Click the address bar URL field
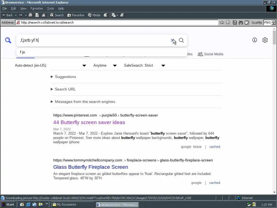 coord(117,22)
